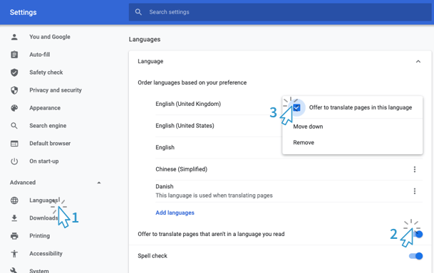Click the Chinese (Simplified) language name
This screenshot has height=273, width=434.
181,169
